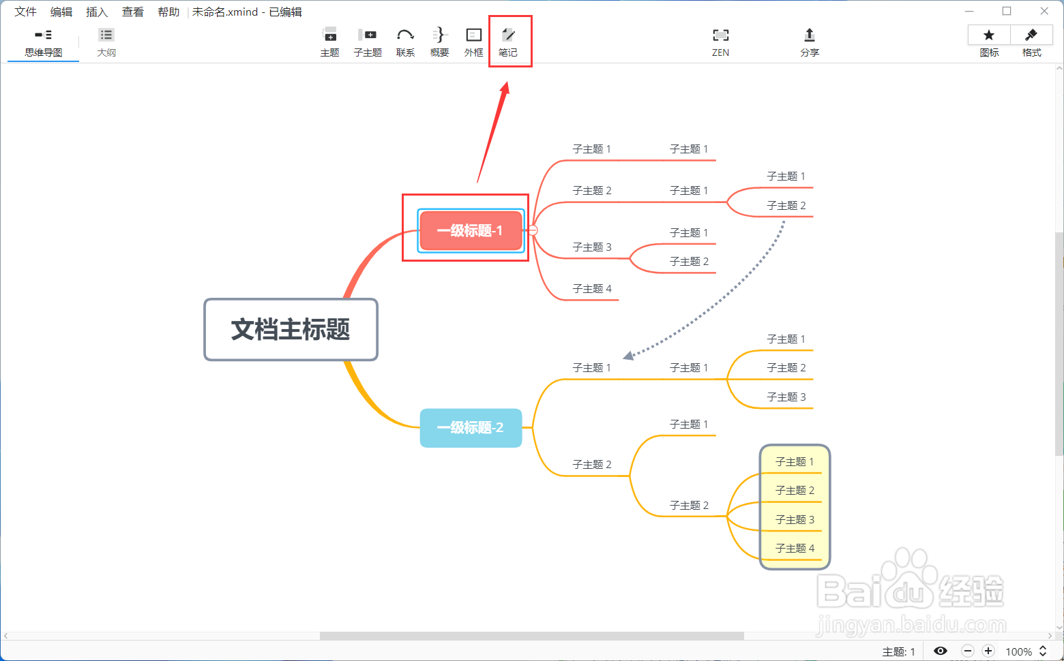
Task: Switch to the 大纲 outline view
Action: pyautogui.click(x=106, y=42)
